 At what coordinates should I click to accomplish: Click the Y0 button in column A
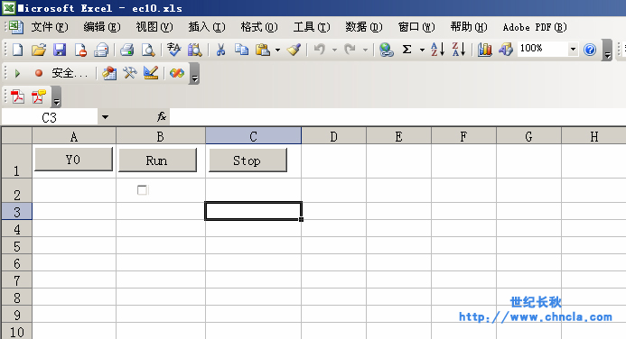click(74, 160)
